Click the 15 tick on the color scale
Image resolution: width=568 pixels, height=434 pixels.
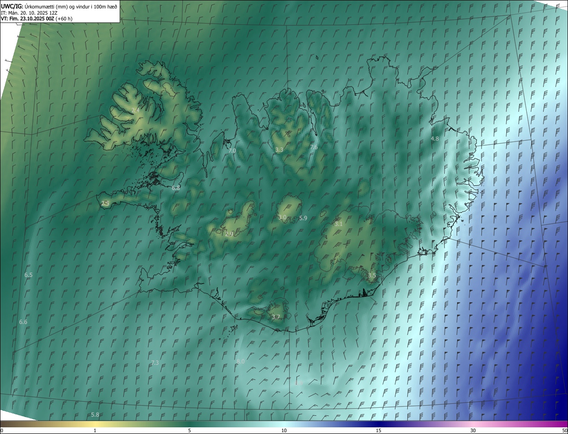tap(379, 431)
